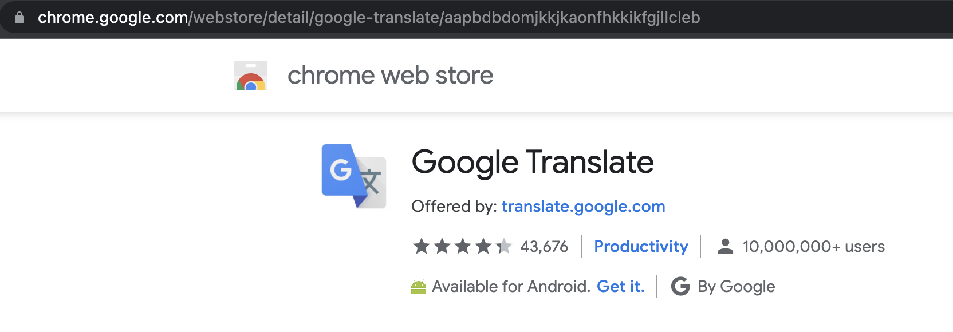
Task: Click the first rating star
Action: coord(422,246)
